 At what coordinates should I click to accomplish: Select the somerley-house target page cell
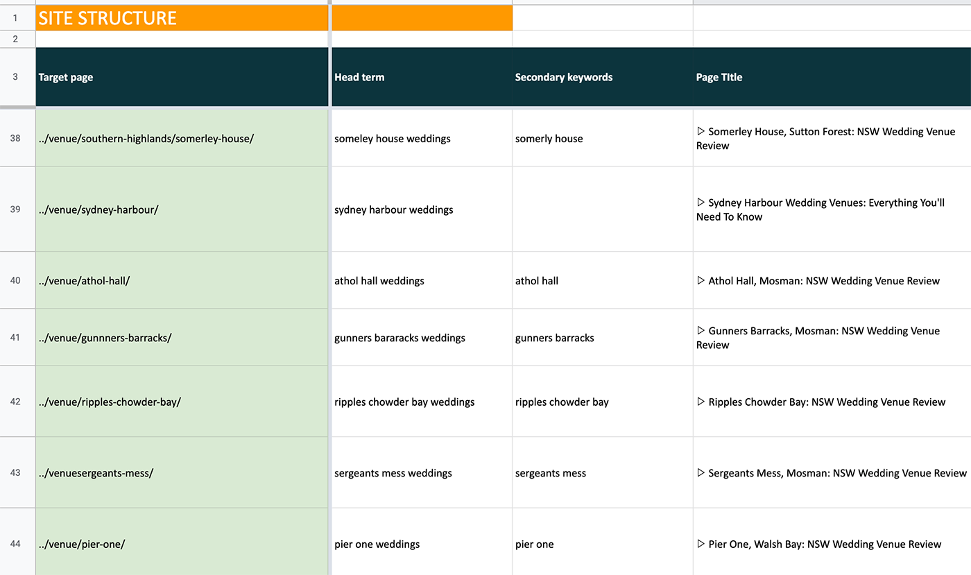[182, 138]
